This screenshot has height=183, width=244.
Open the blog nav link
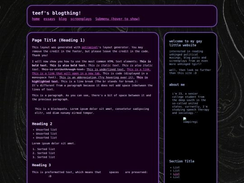63,19
